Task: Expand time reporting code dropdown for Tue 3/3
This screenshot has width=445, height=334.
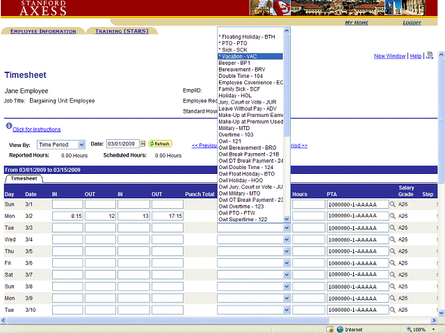Action: tap(286, 228)
